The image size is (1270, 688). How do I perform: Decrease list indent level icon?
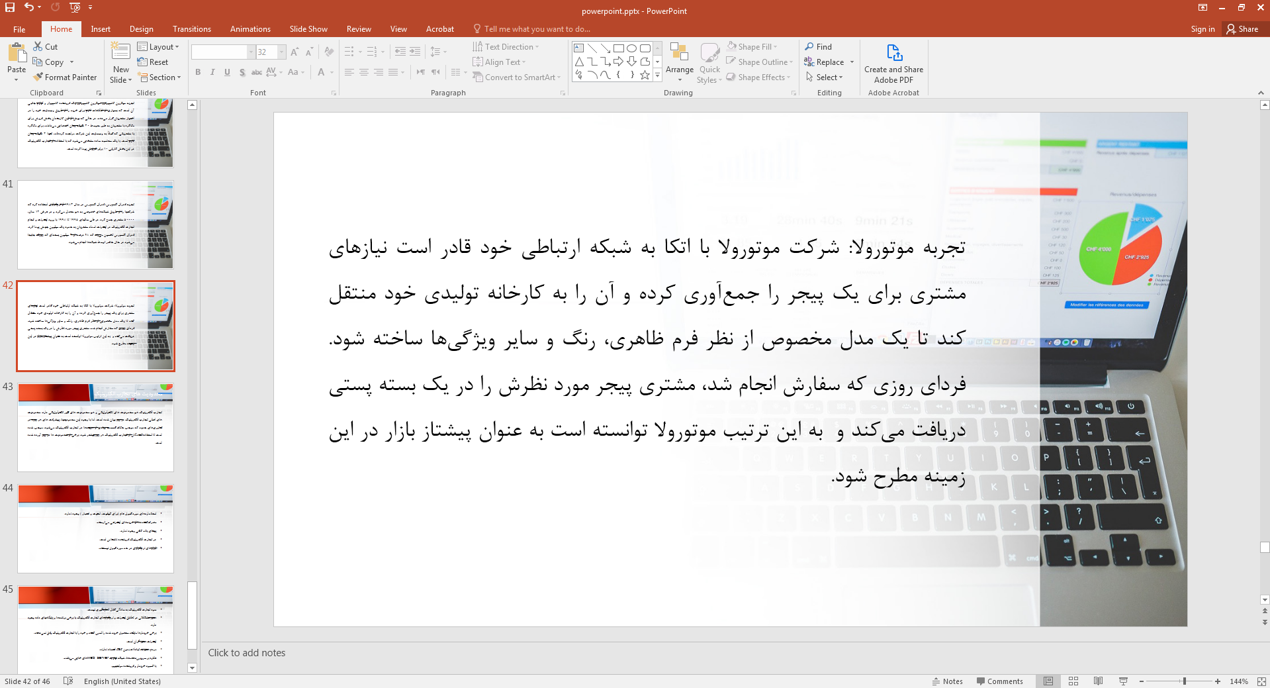(x=400, y=52)
